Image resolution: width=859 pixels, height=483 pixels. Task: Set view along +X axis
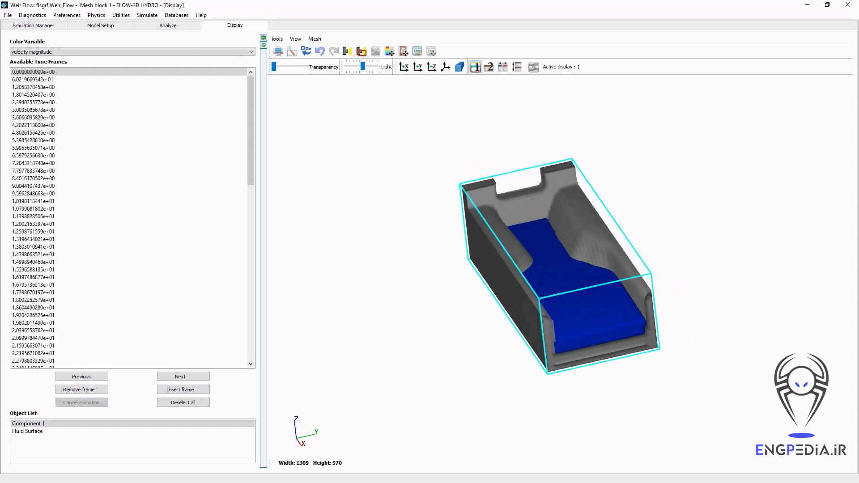pos(404,67)
